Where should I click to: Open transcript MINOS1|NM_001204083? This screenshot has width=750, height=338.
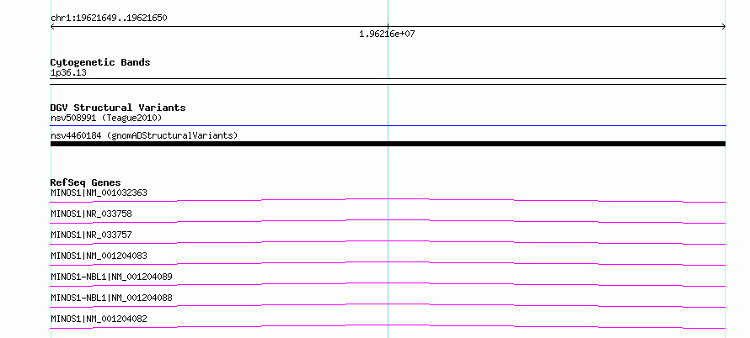pos(99,256)
